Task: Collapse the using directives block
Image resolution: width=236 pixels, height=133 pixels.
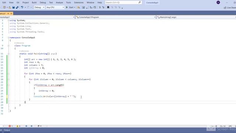Action: click(8, 20)
